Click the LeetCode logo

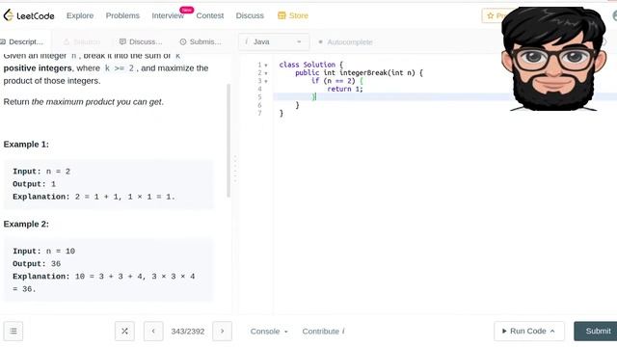pyautogui.click(x=29, y=15)
